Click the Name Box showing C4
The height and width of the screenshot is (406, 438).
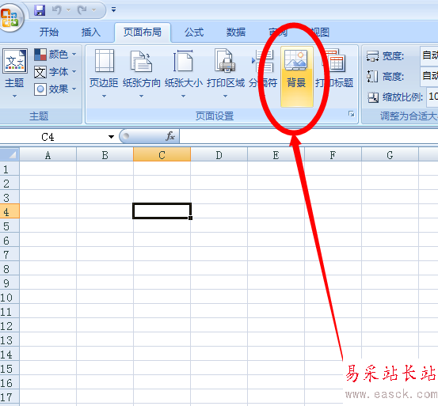coord(53,137)
